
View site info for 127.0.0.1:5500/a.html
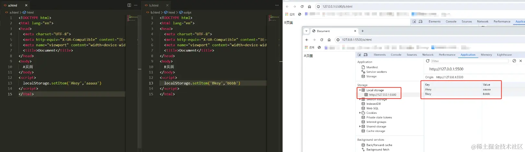(338, 40)
